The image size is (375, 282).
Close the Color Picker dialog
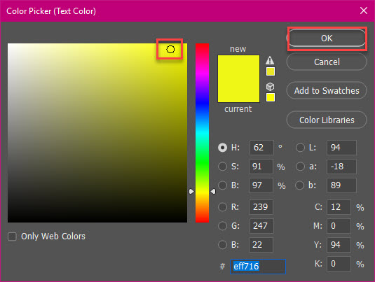[364, 10]
